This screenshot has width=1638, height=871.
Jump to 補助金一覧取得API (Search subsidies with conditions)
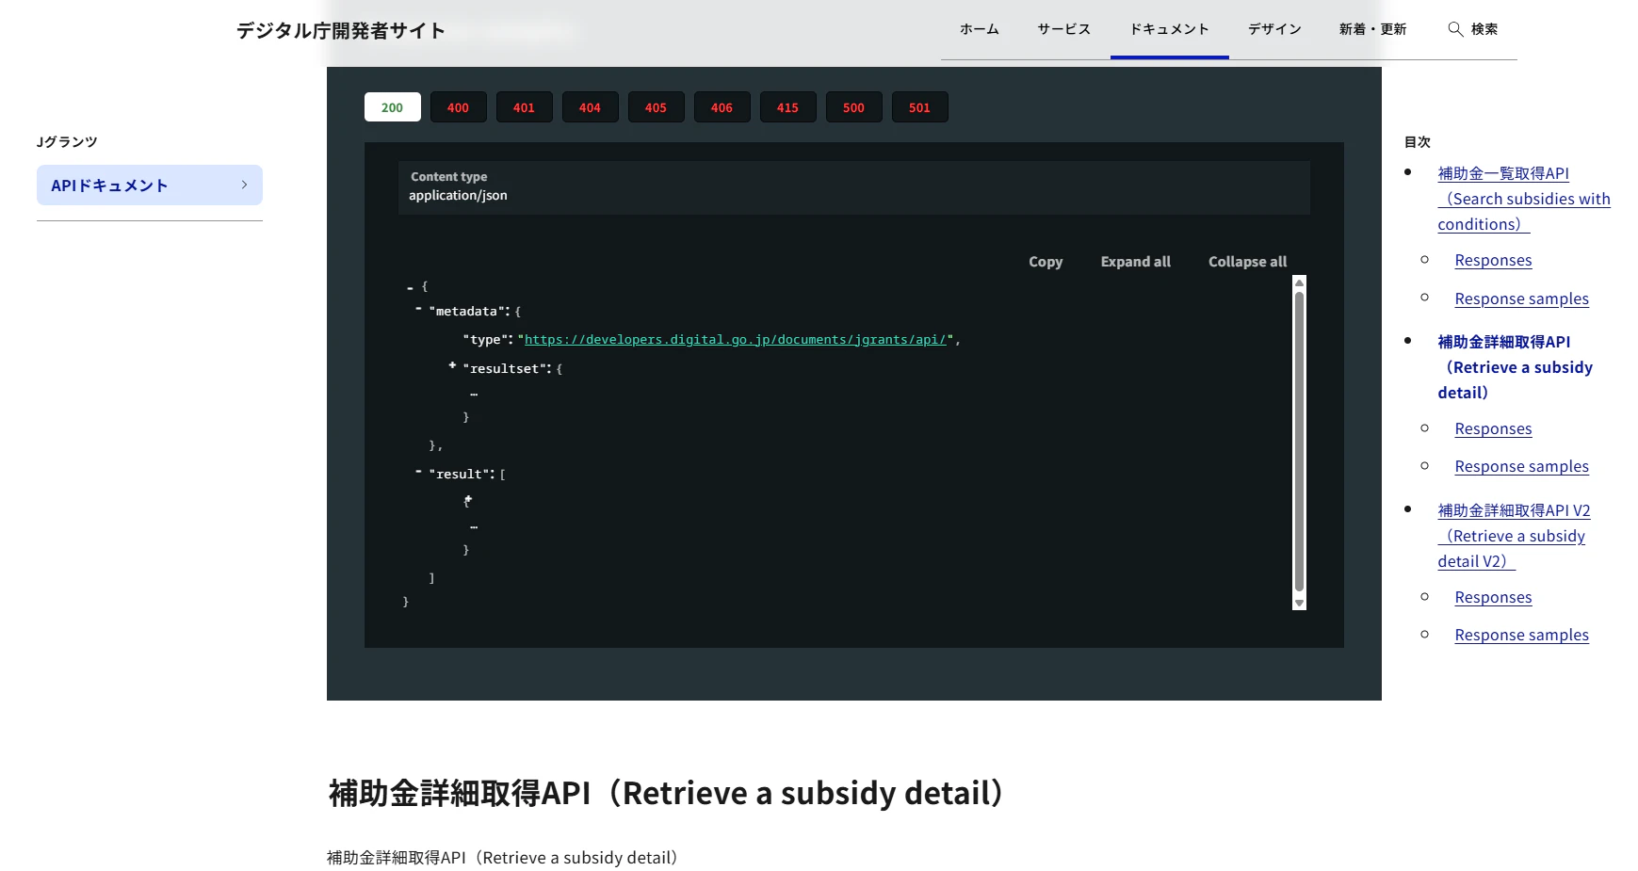(1524, 199)
